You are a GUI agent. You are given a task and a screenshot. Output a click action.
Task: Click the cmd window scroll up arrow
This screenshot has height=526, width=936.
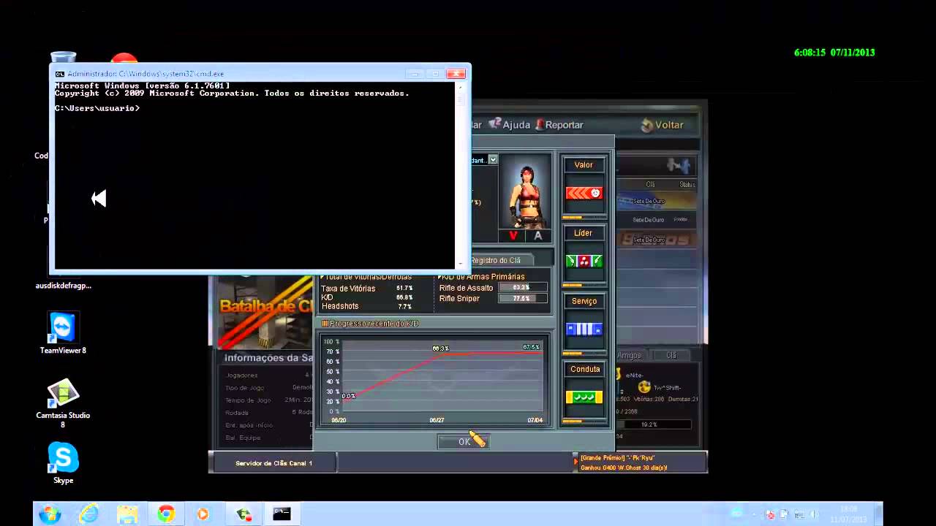pyautogui.click(x=461, y=86)
